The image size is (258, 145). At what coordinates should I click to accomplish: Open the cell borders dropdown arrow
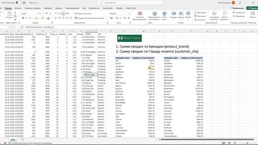point(39,18)
